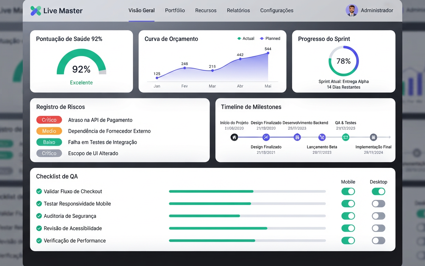Disable Mobile toggle for Testar Responsividade Mobile
425x266 pixels.
[x=348, y=204]
